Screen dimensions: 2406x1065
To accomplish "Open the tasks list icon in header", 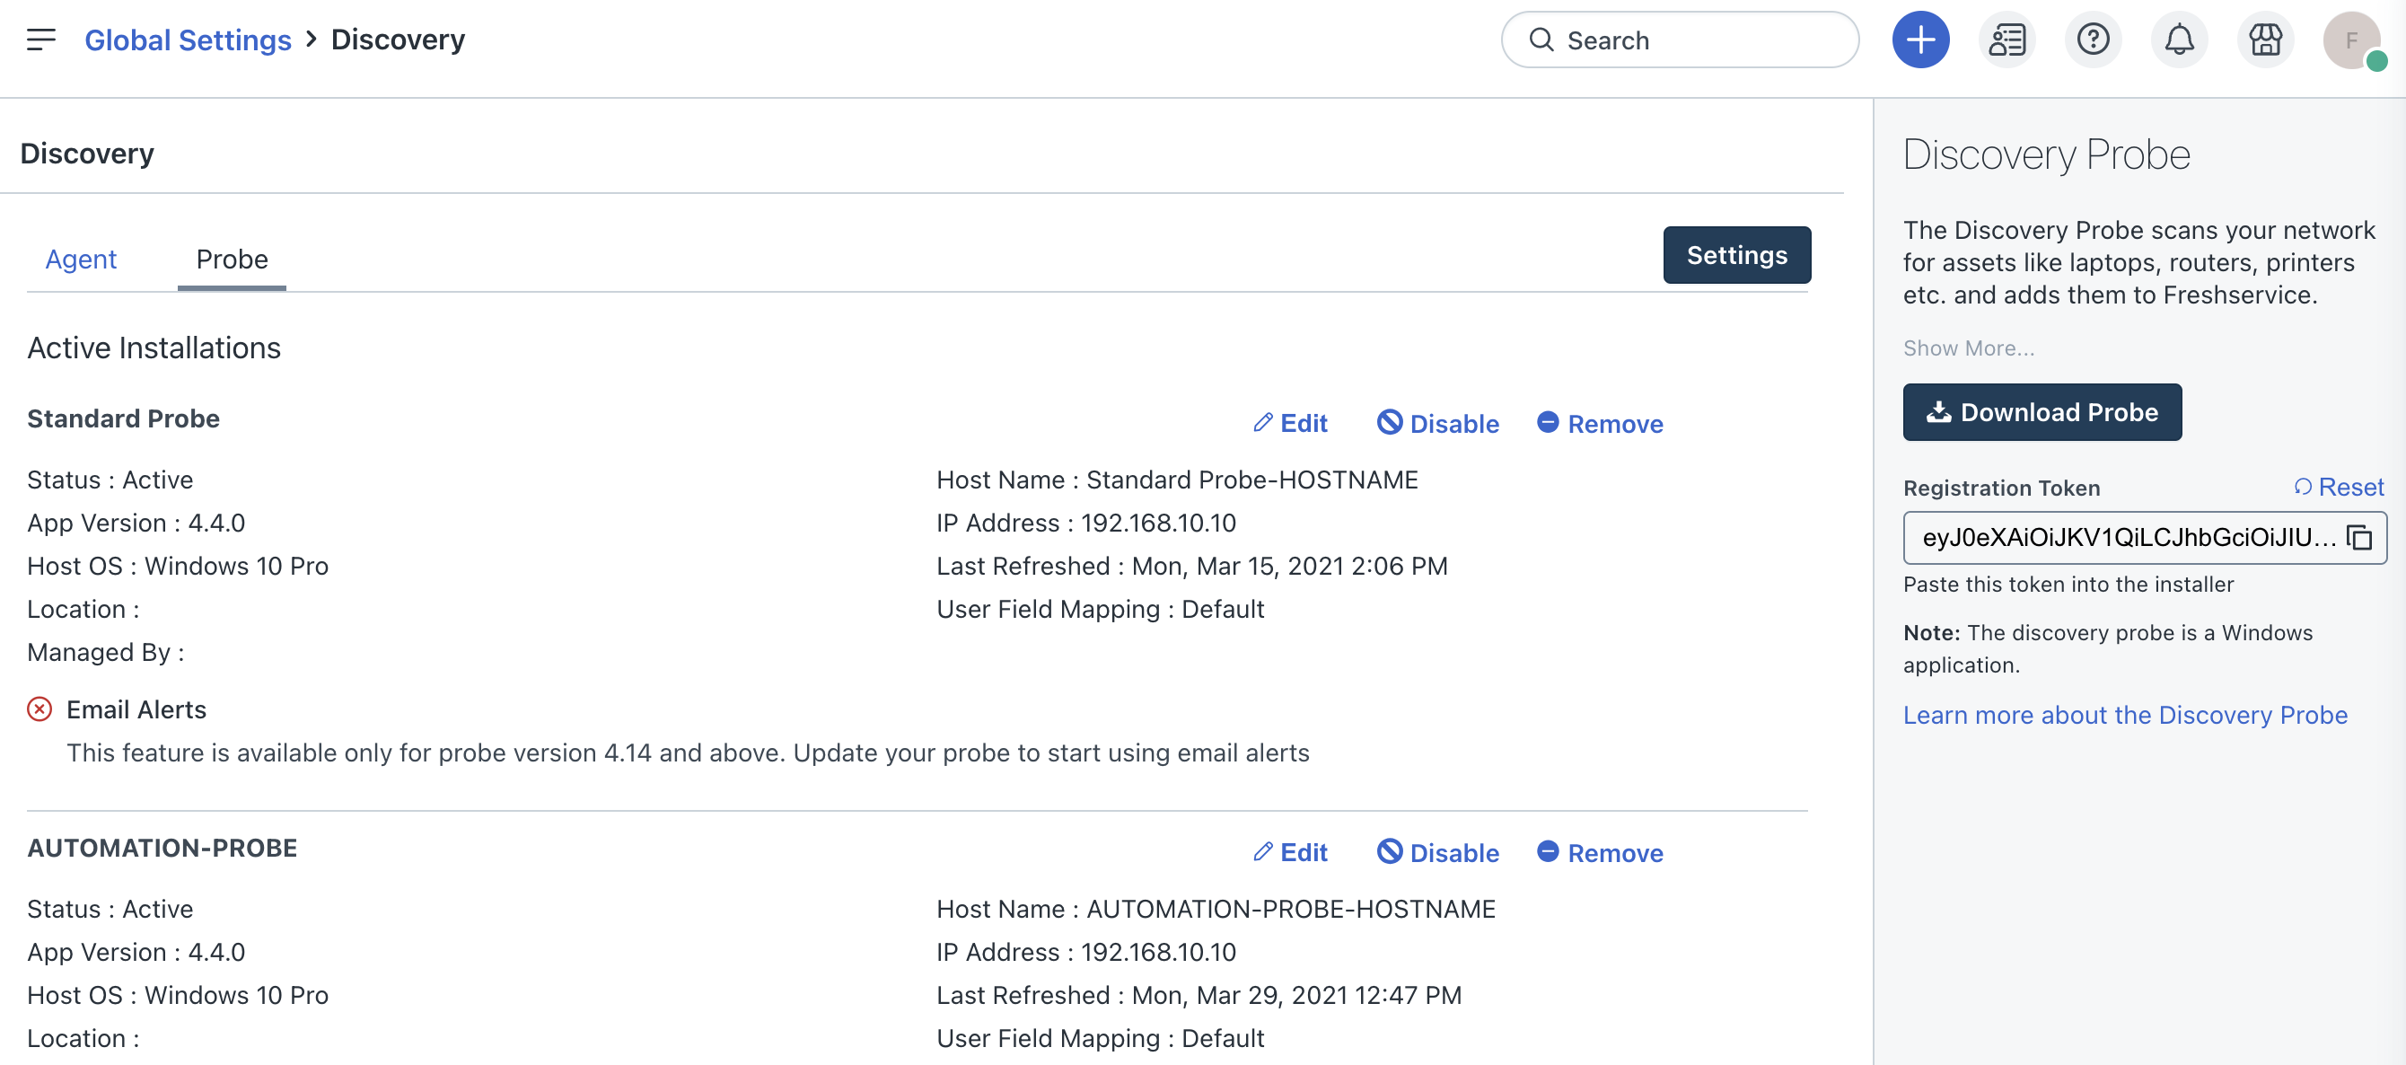I will click(2006, 40).
